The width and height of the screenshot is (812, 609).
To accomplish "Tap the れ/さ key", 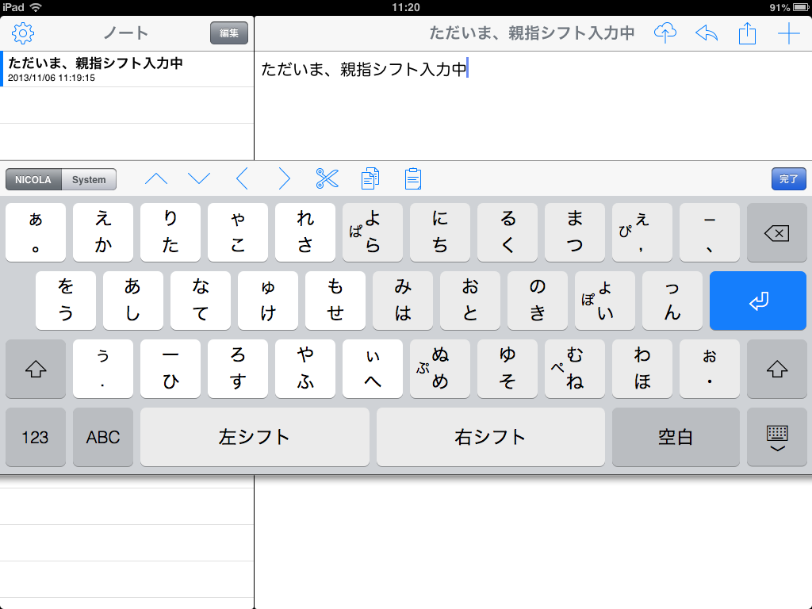I will point(305,232).
